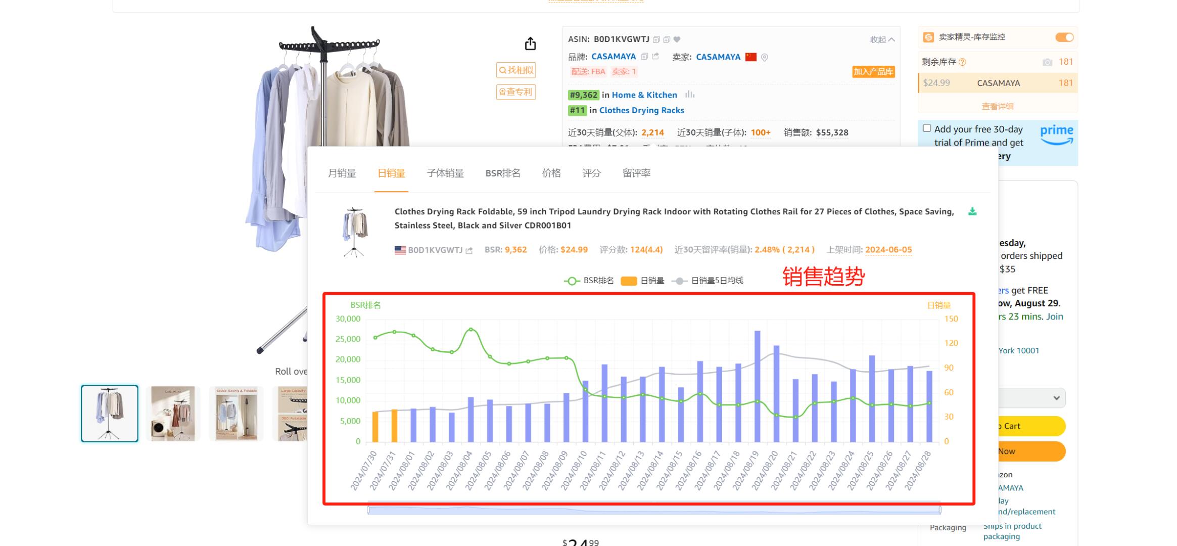Click the 100+ child sales value
The width and height of the screenshot is (1177, 546).
(x=761, y=133)
